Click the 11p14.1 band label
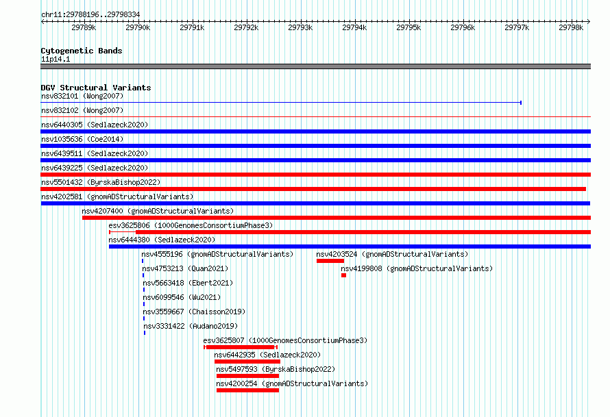 tap(56, 59)
